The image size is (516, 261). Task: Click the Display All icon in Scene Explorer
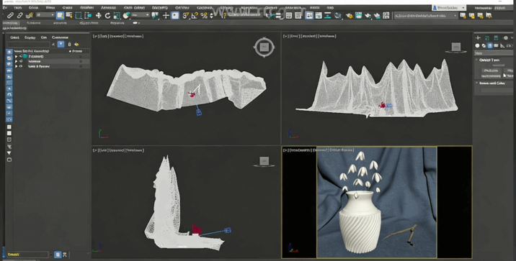(x=9, y=127)
